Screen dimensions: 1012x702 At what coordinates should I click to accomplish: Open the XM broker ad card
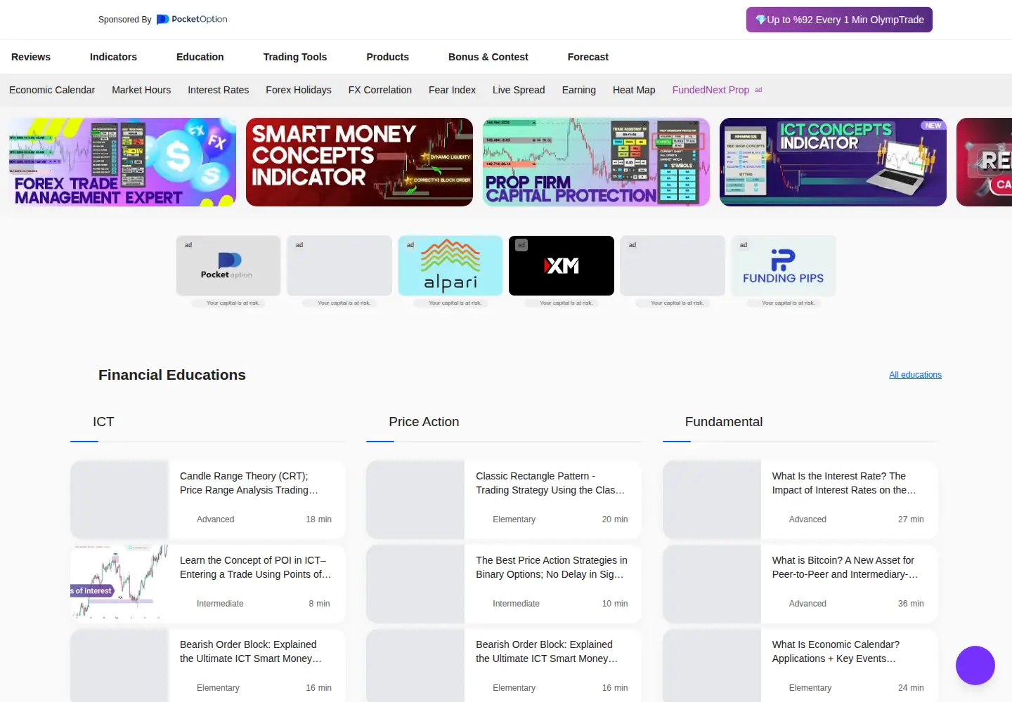(x=562, y=265)
